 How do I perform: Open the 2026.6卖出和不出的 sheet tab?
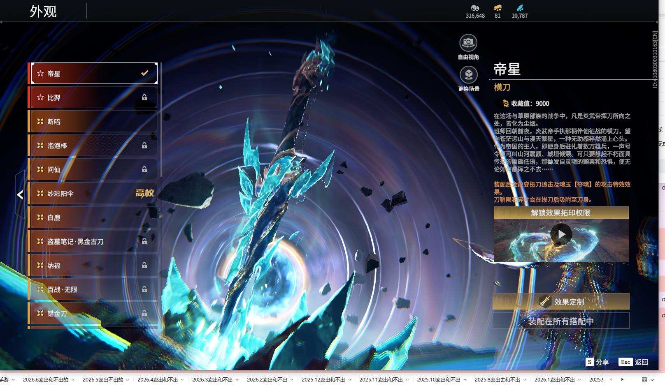tap(45, 380)
